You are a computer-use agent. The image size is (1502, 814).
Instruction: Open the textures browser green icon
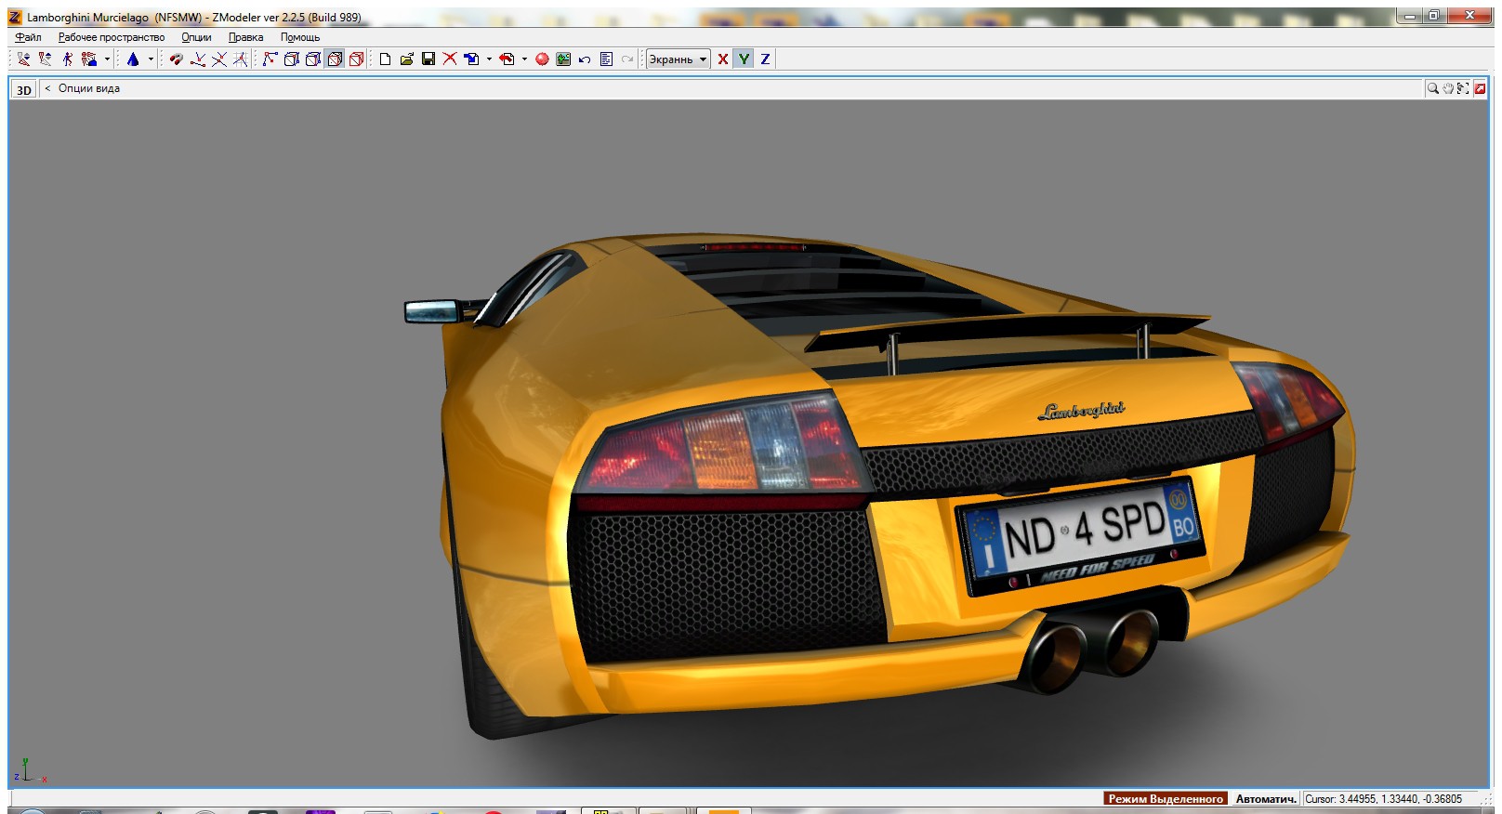563,59
